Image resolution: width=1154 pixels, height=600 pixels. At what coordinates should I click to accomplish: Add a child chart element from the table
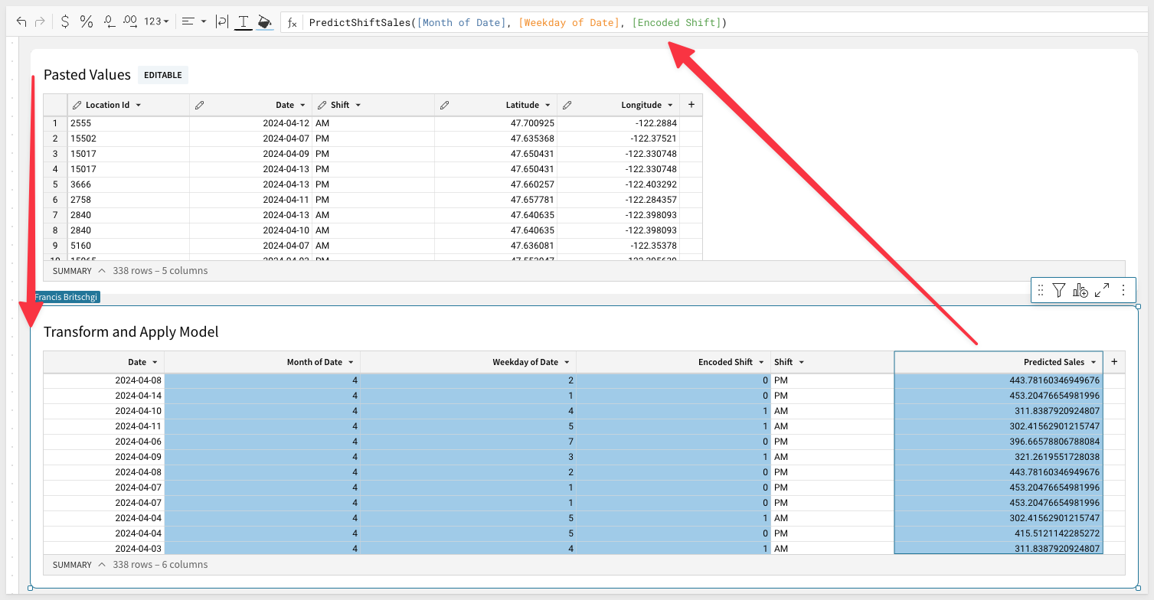click(1080, 290)
